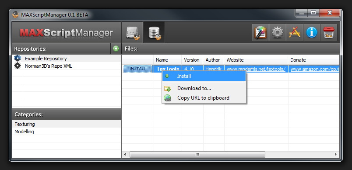
Task: Click the Hendrik author cell
Action: (214, 69)
